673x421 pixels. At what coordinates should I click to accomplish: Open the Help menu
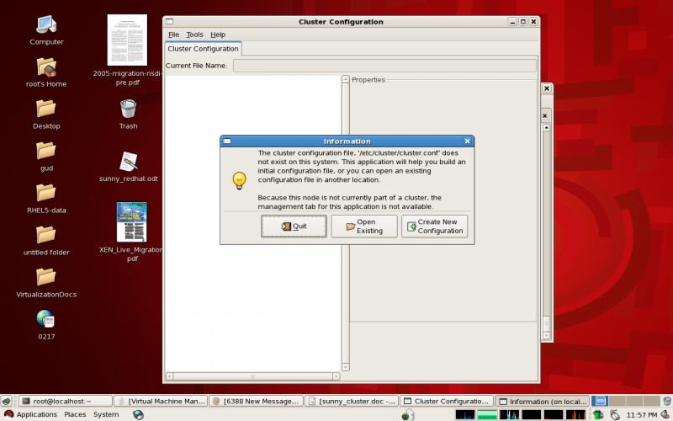tap(218, 35)
